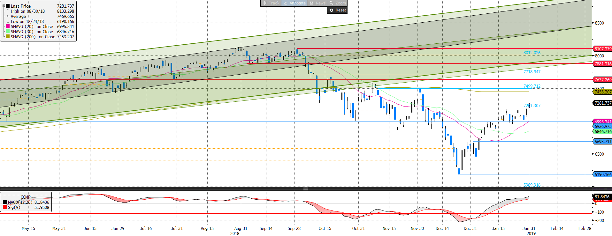The height and width of the screenshot is (236, 612).
Task: Select the 'SMAVG (30) on Close' legend label
Action: [x=32, y=32]
